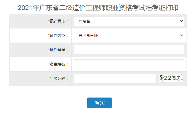Screen dimensions: 194x113
Task: Click the red asterisk before 证件类型
Action: coord(49,35)
